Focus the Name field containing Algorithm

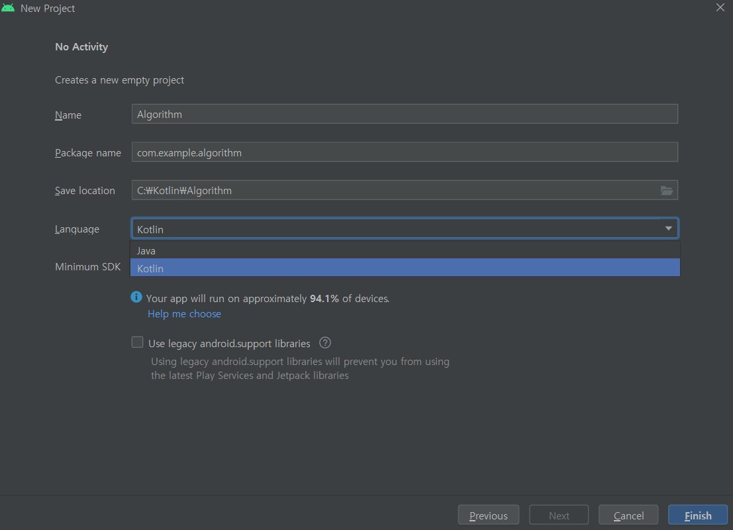405,114
